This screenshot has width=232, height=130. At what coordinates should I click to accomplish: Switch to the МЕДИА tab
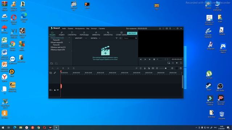pos(52,34)
